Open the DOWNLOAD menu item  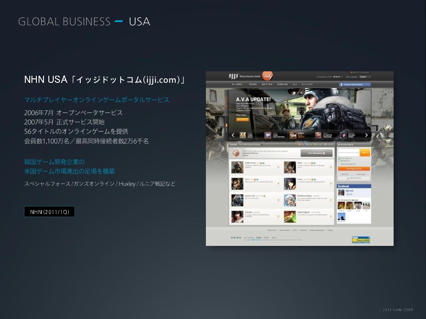tap(282, 84)
